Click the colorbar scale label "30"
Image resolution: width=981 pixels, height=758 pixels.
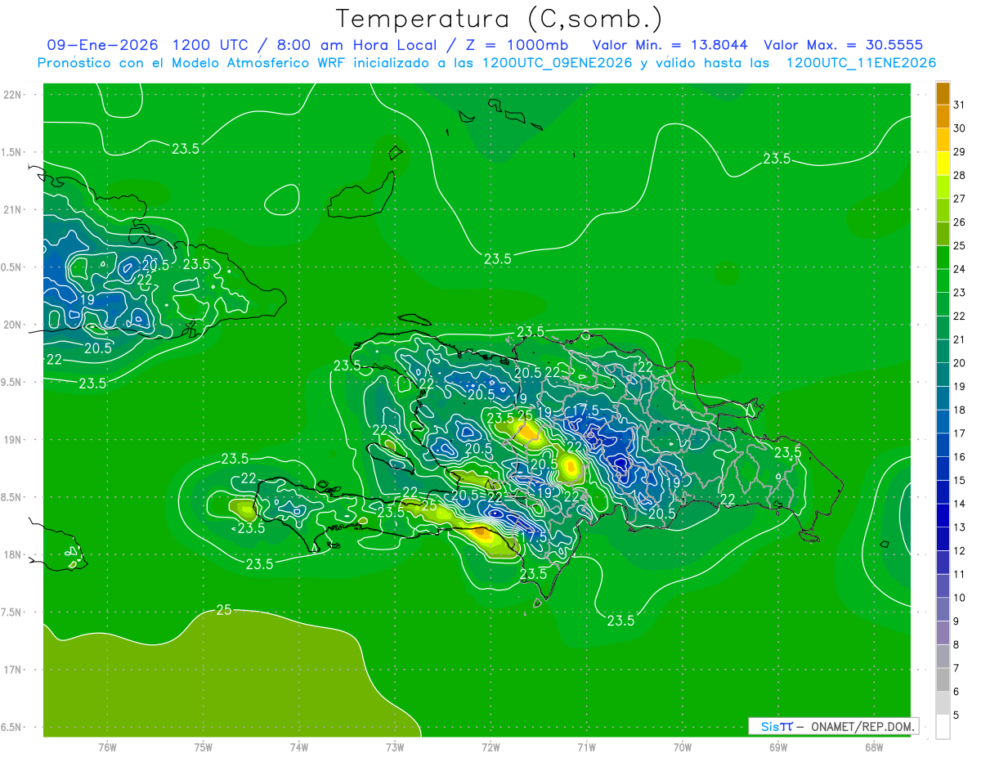(960, 128)
